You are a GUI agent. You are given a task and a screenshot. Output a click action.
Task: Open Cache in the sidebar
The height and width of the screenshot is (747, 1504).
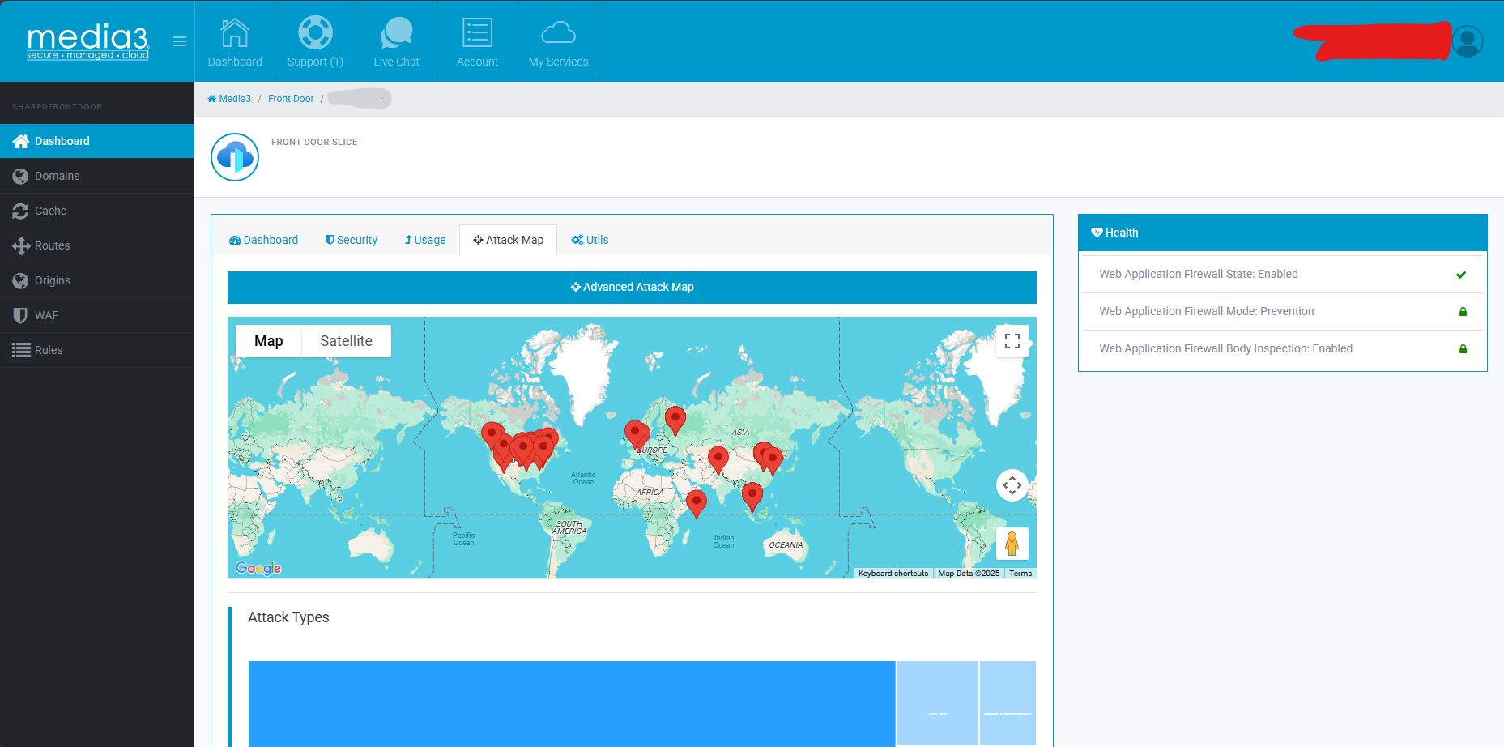97,211
